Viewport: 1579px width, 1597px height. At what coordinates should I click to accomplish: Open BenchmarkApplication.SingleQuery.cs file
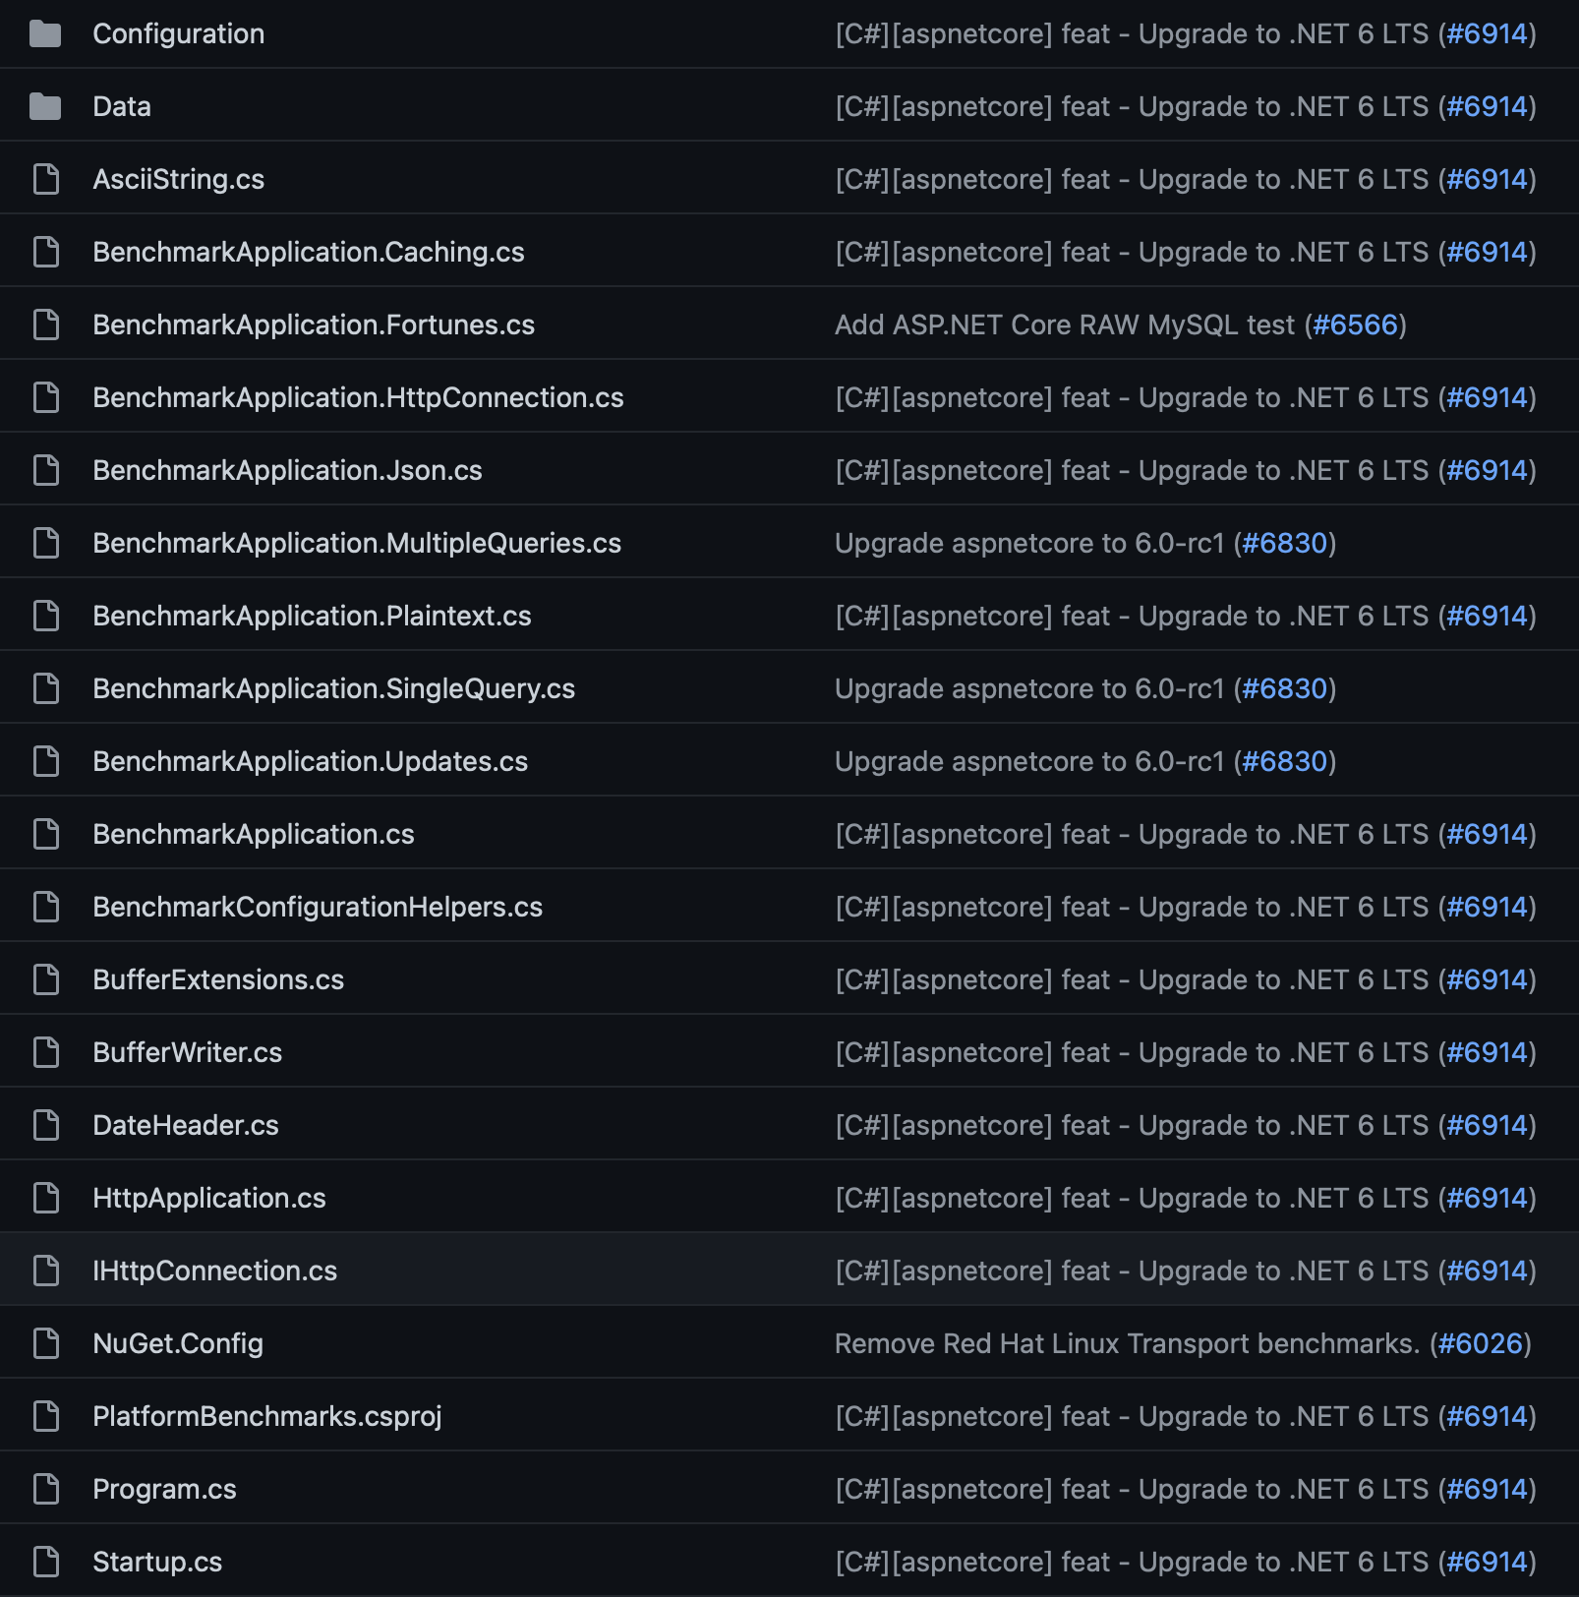point(334,689)
